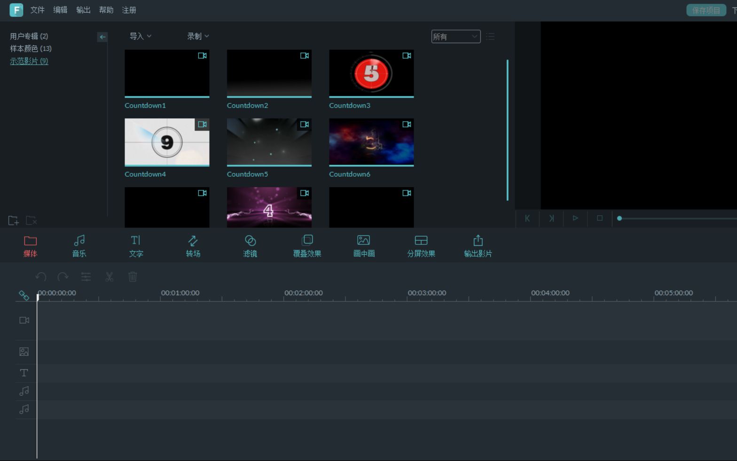Open the 转场 transitions panel
The width and height of the screenshot is (737, 461).
(x=193, y=246)
